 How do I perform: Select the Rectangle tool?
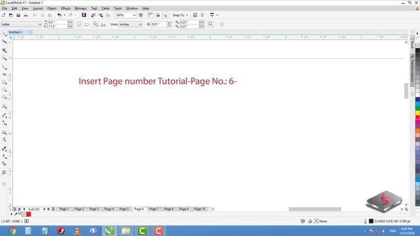(x=4, y=82)
